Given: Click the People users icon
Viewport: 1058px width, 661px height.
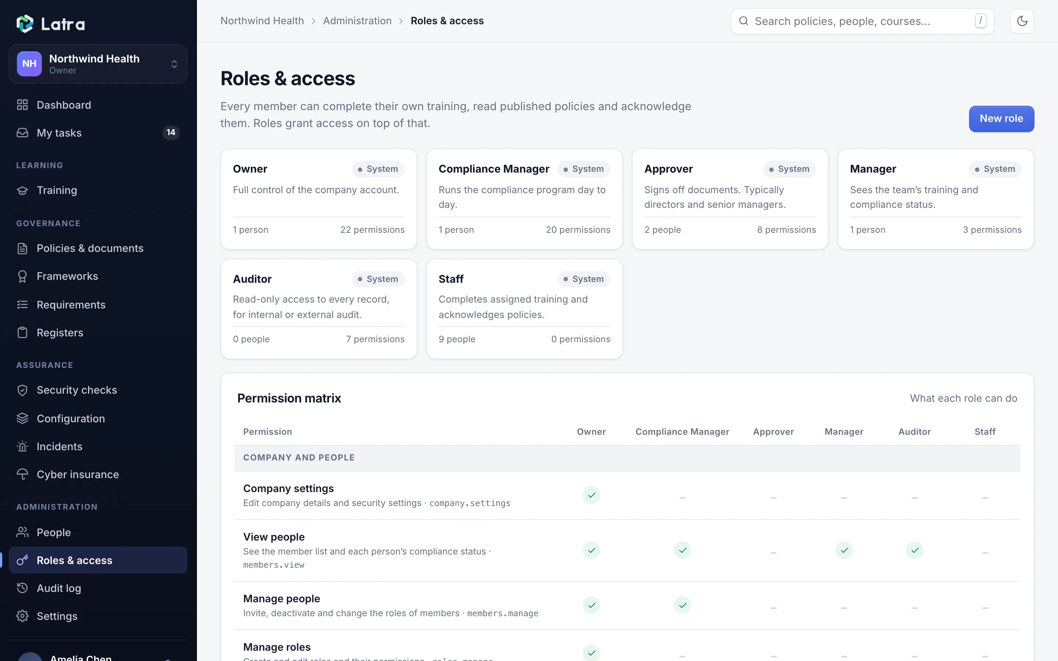Looking at the screenshot, I should pos(22,532).
